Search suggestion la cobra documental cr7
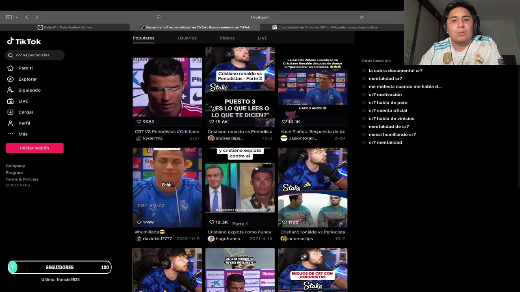 tap(395, 71)
